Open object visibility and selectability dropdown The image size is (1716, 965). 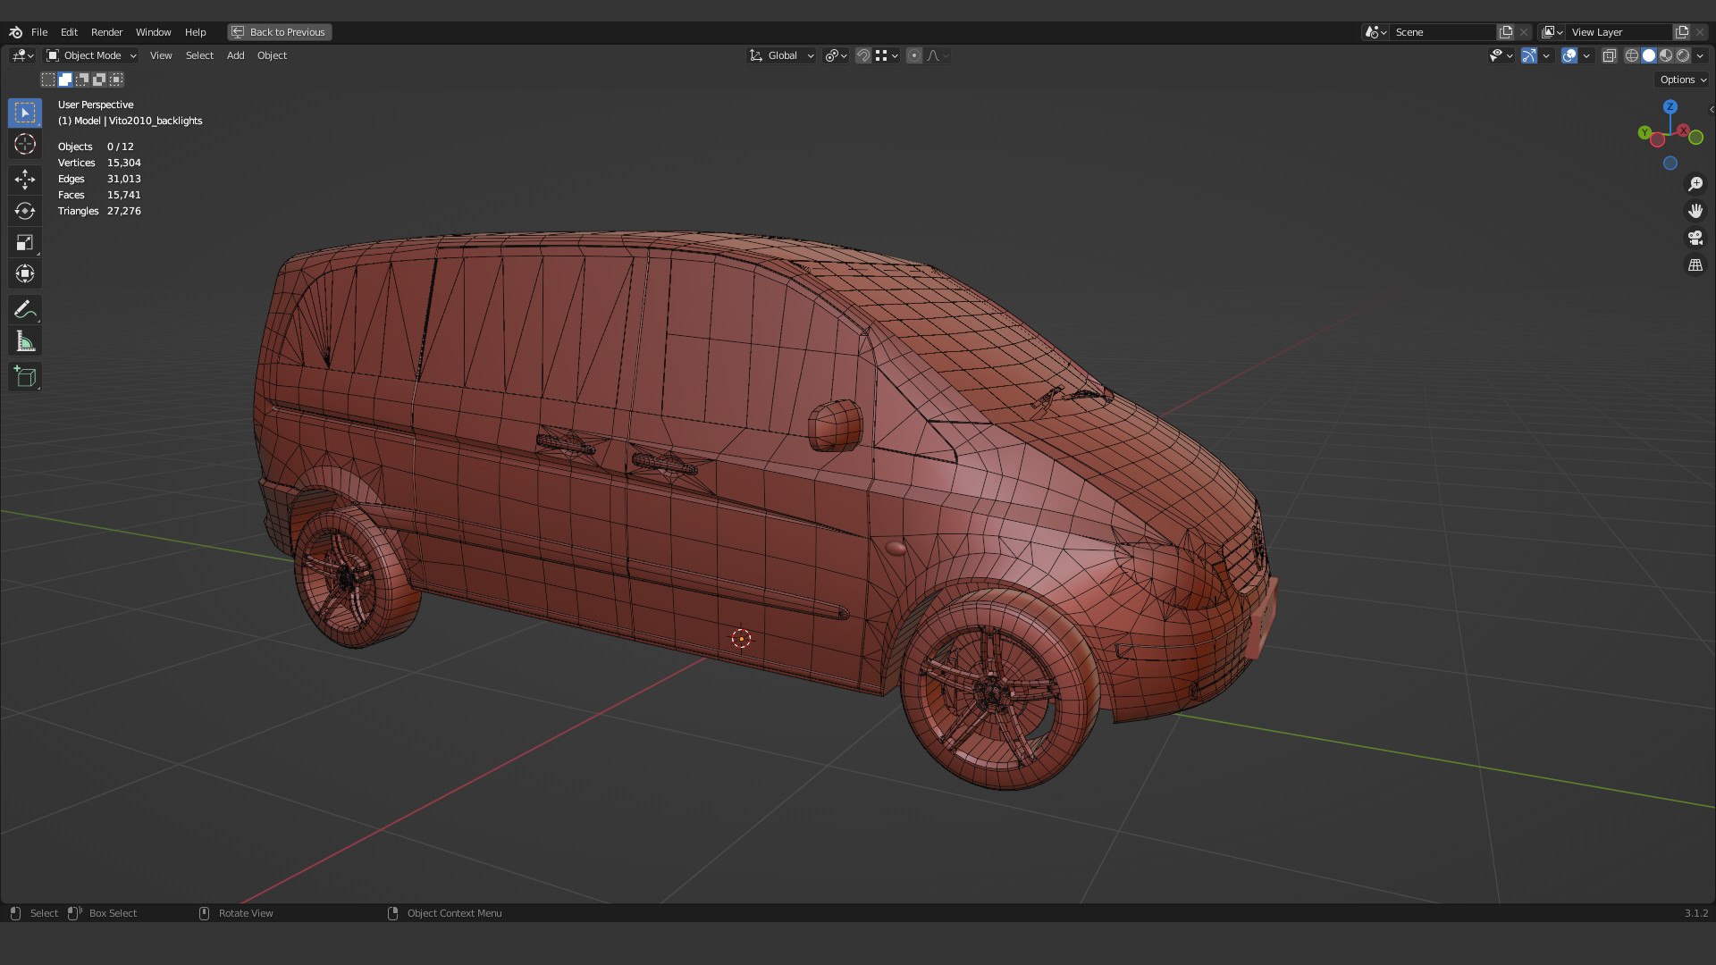[x=1501, y=55]
